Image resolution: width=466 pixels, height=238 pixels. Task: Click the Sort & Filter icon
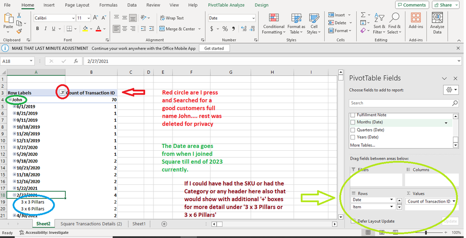(x=379, y=22)
